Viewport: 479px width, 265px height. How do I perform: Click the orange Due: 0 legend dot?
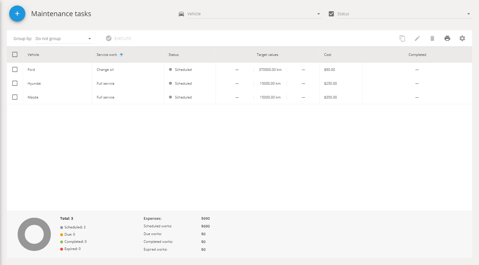pyautogui.click(x=62, y=235)
